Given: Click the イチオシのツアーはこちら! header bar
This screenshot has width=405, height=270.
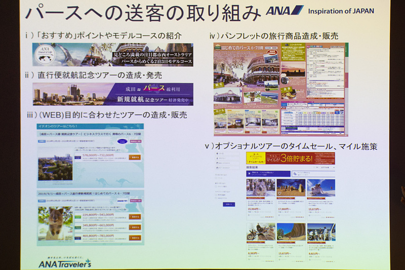Looking at the screenshot, I should (x=90, y=126).
